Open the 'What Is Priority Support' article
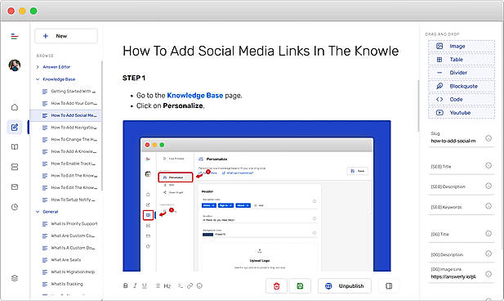Viewport: 504px width, 301px height. point(69,224)
